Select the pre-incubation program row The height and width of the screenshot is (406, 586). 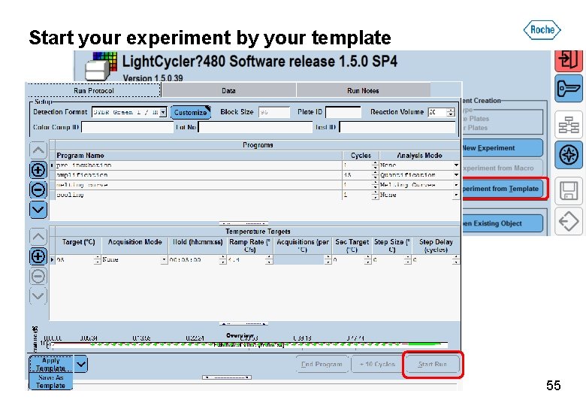click(x=254, y=165)
